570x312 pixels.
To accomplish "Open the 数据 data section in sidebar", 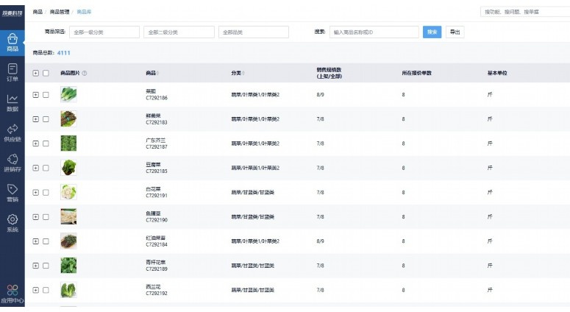I will 13,103.
